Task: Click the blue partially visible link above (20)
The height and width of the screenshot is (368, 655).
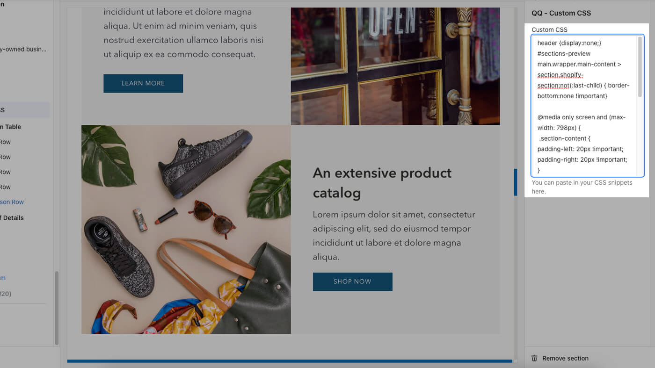Action: [x=4, y=278]
